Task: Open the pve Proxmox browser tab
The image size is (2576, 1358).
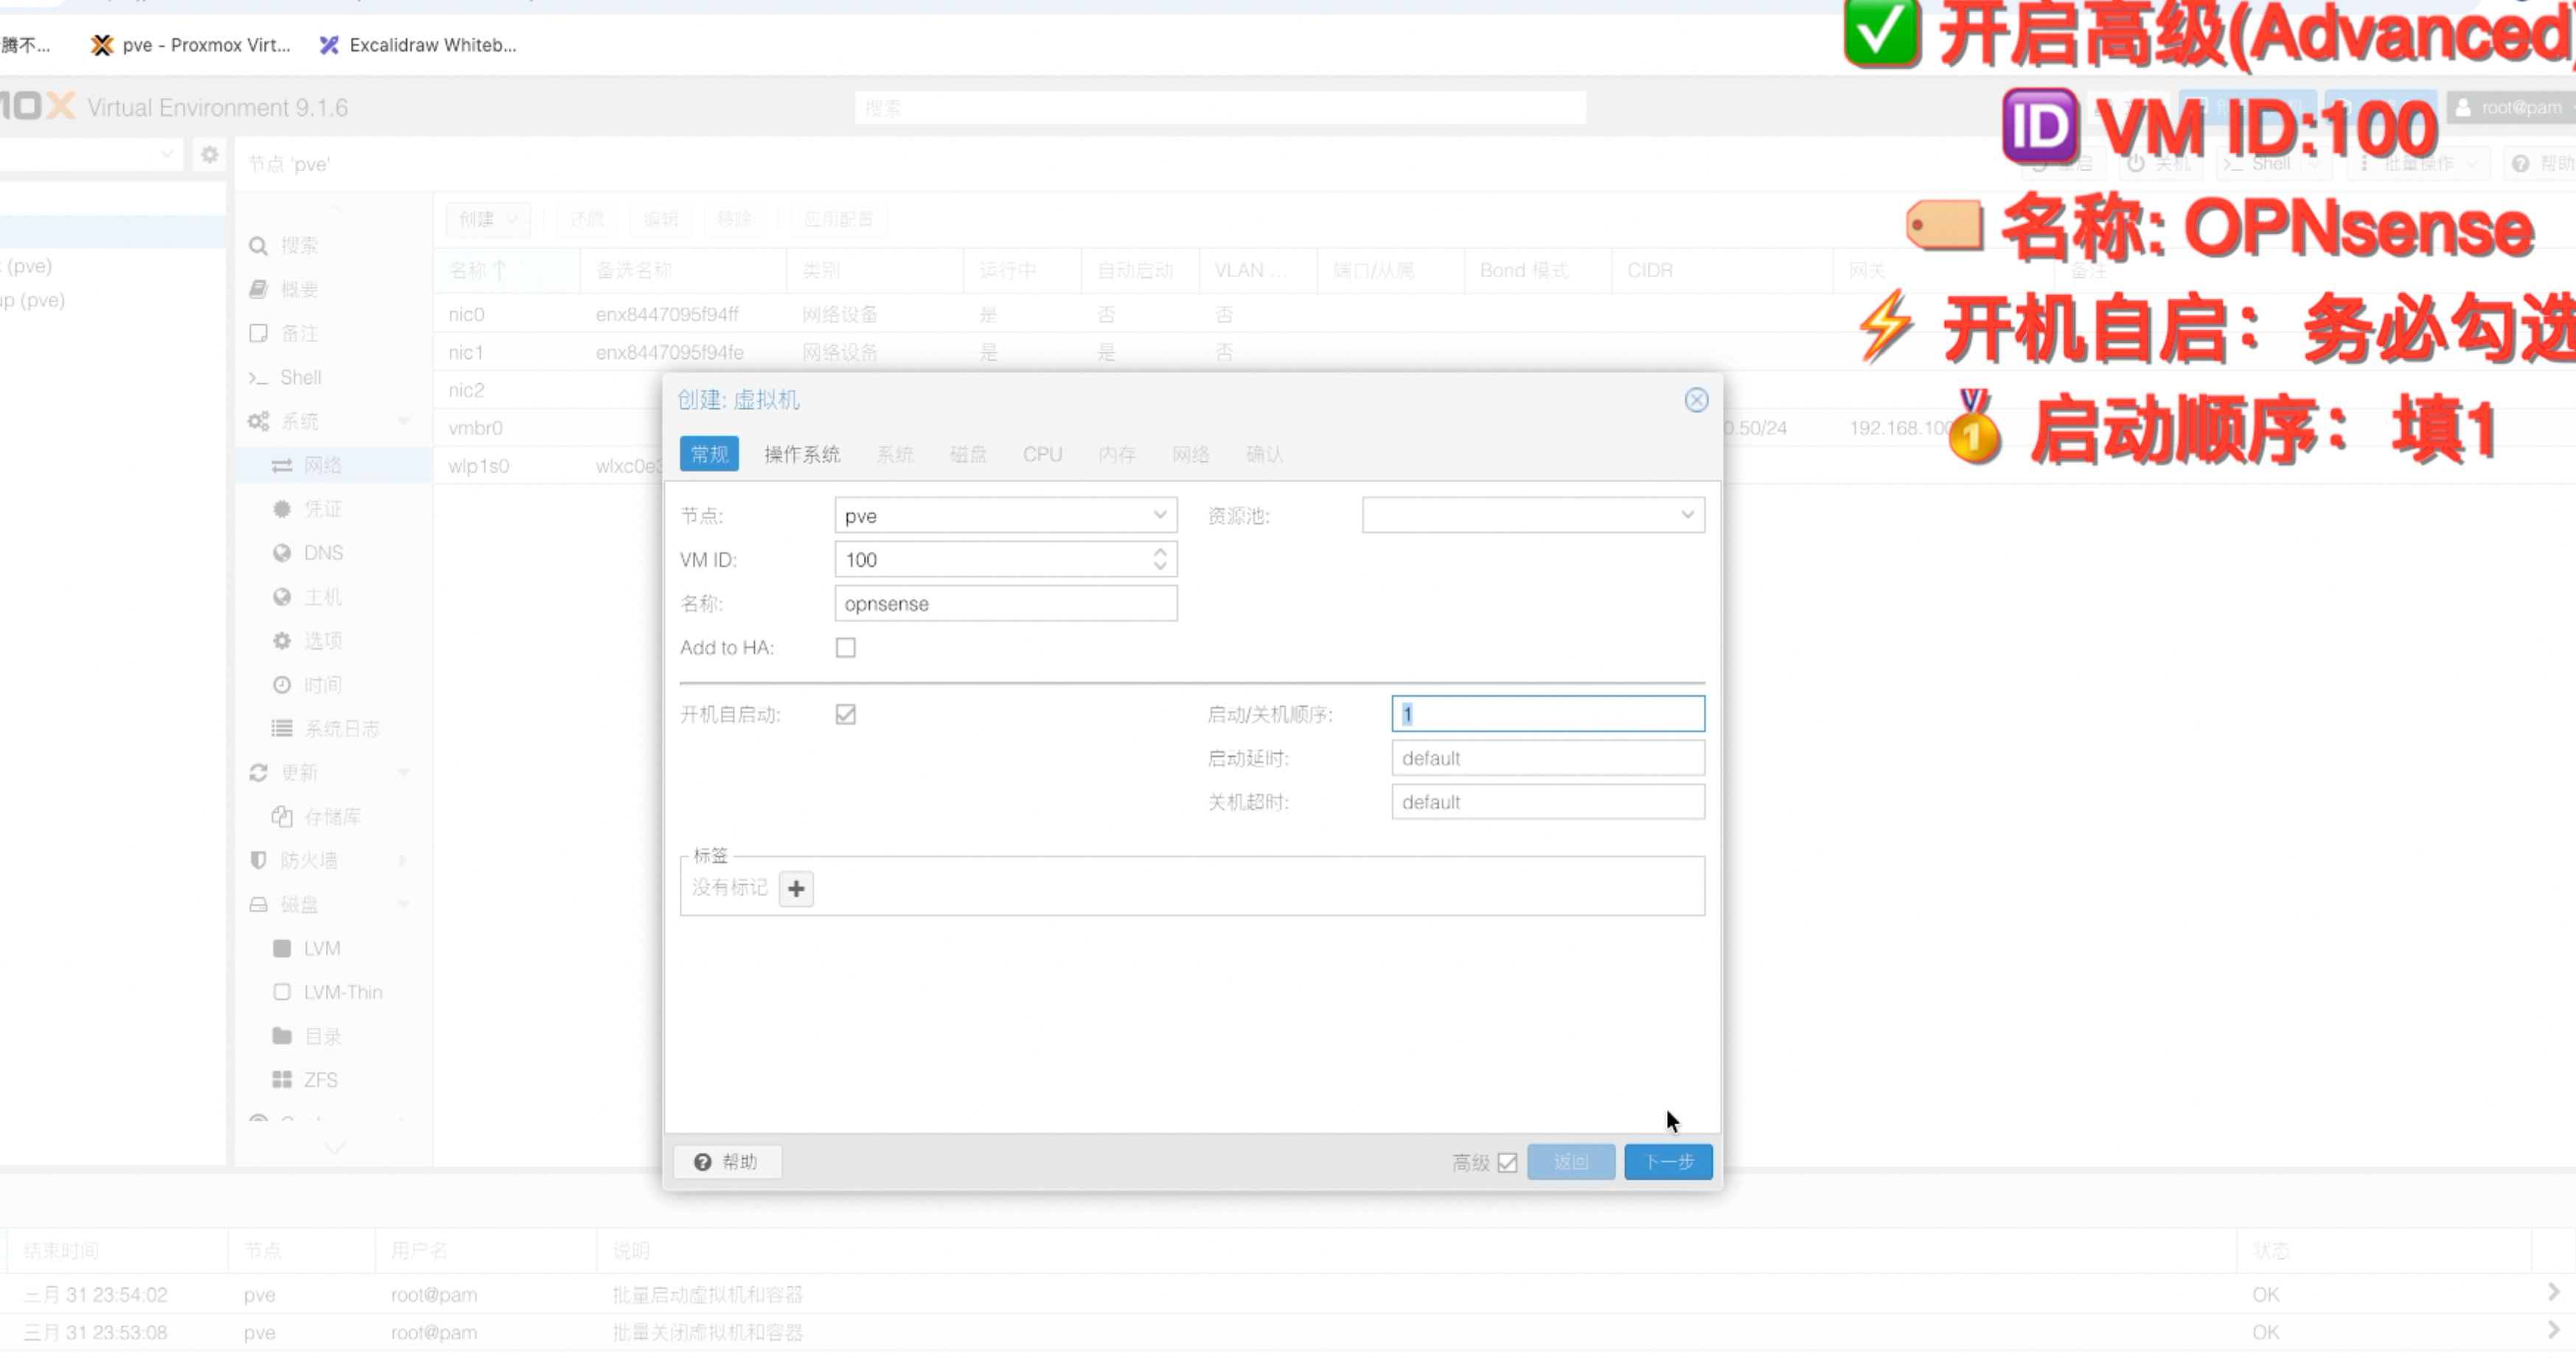Action: 190,45
